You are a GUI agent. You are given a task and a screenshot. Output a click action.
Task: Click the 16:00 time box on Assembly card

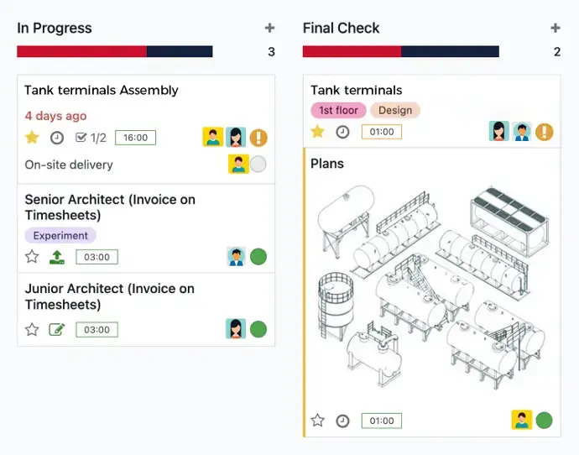(x=135, y=138)
